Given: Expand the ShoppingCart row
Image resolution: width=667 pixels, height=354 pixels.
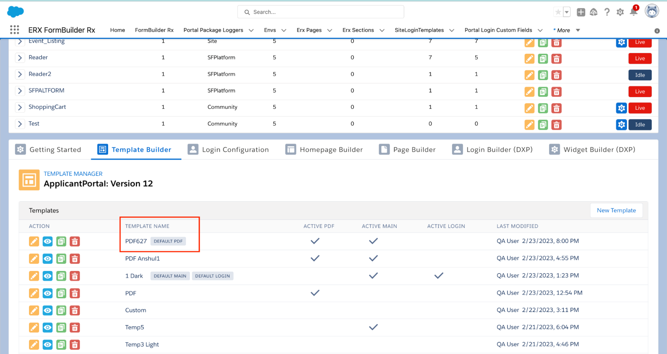Looking at the screenshot, I should [20, 107].
